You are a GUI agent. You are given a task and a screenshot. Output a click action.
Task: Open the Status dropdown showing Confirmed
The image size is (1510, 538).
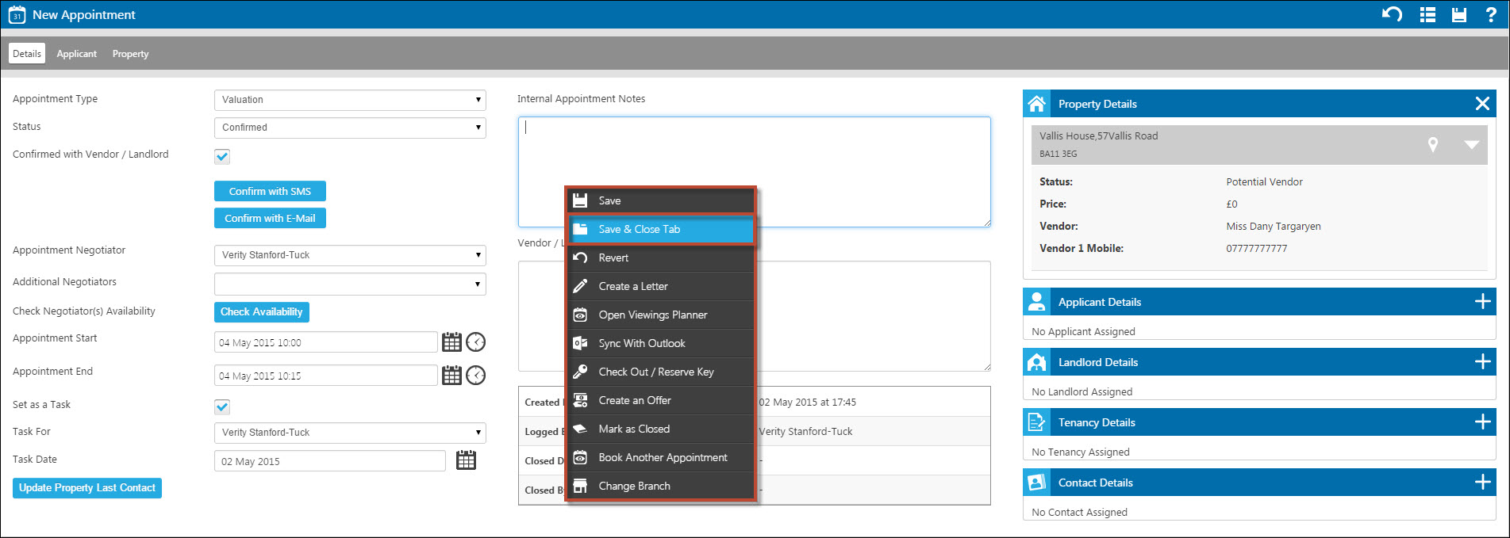(x=350, y=128)
